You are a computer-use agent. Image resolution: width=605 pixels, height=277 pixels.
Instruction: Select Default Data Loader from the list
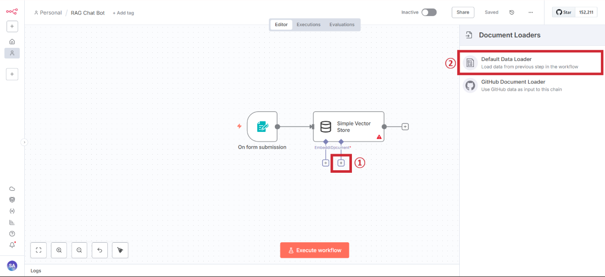tap(529, 62)
